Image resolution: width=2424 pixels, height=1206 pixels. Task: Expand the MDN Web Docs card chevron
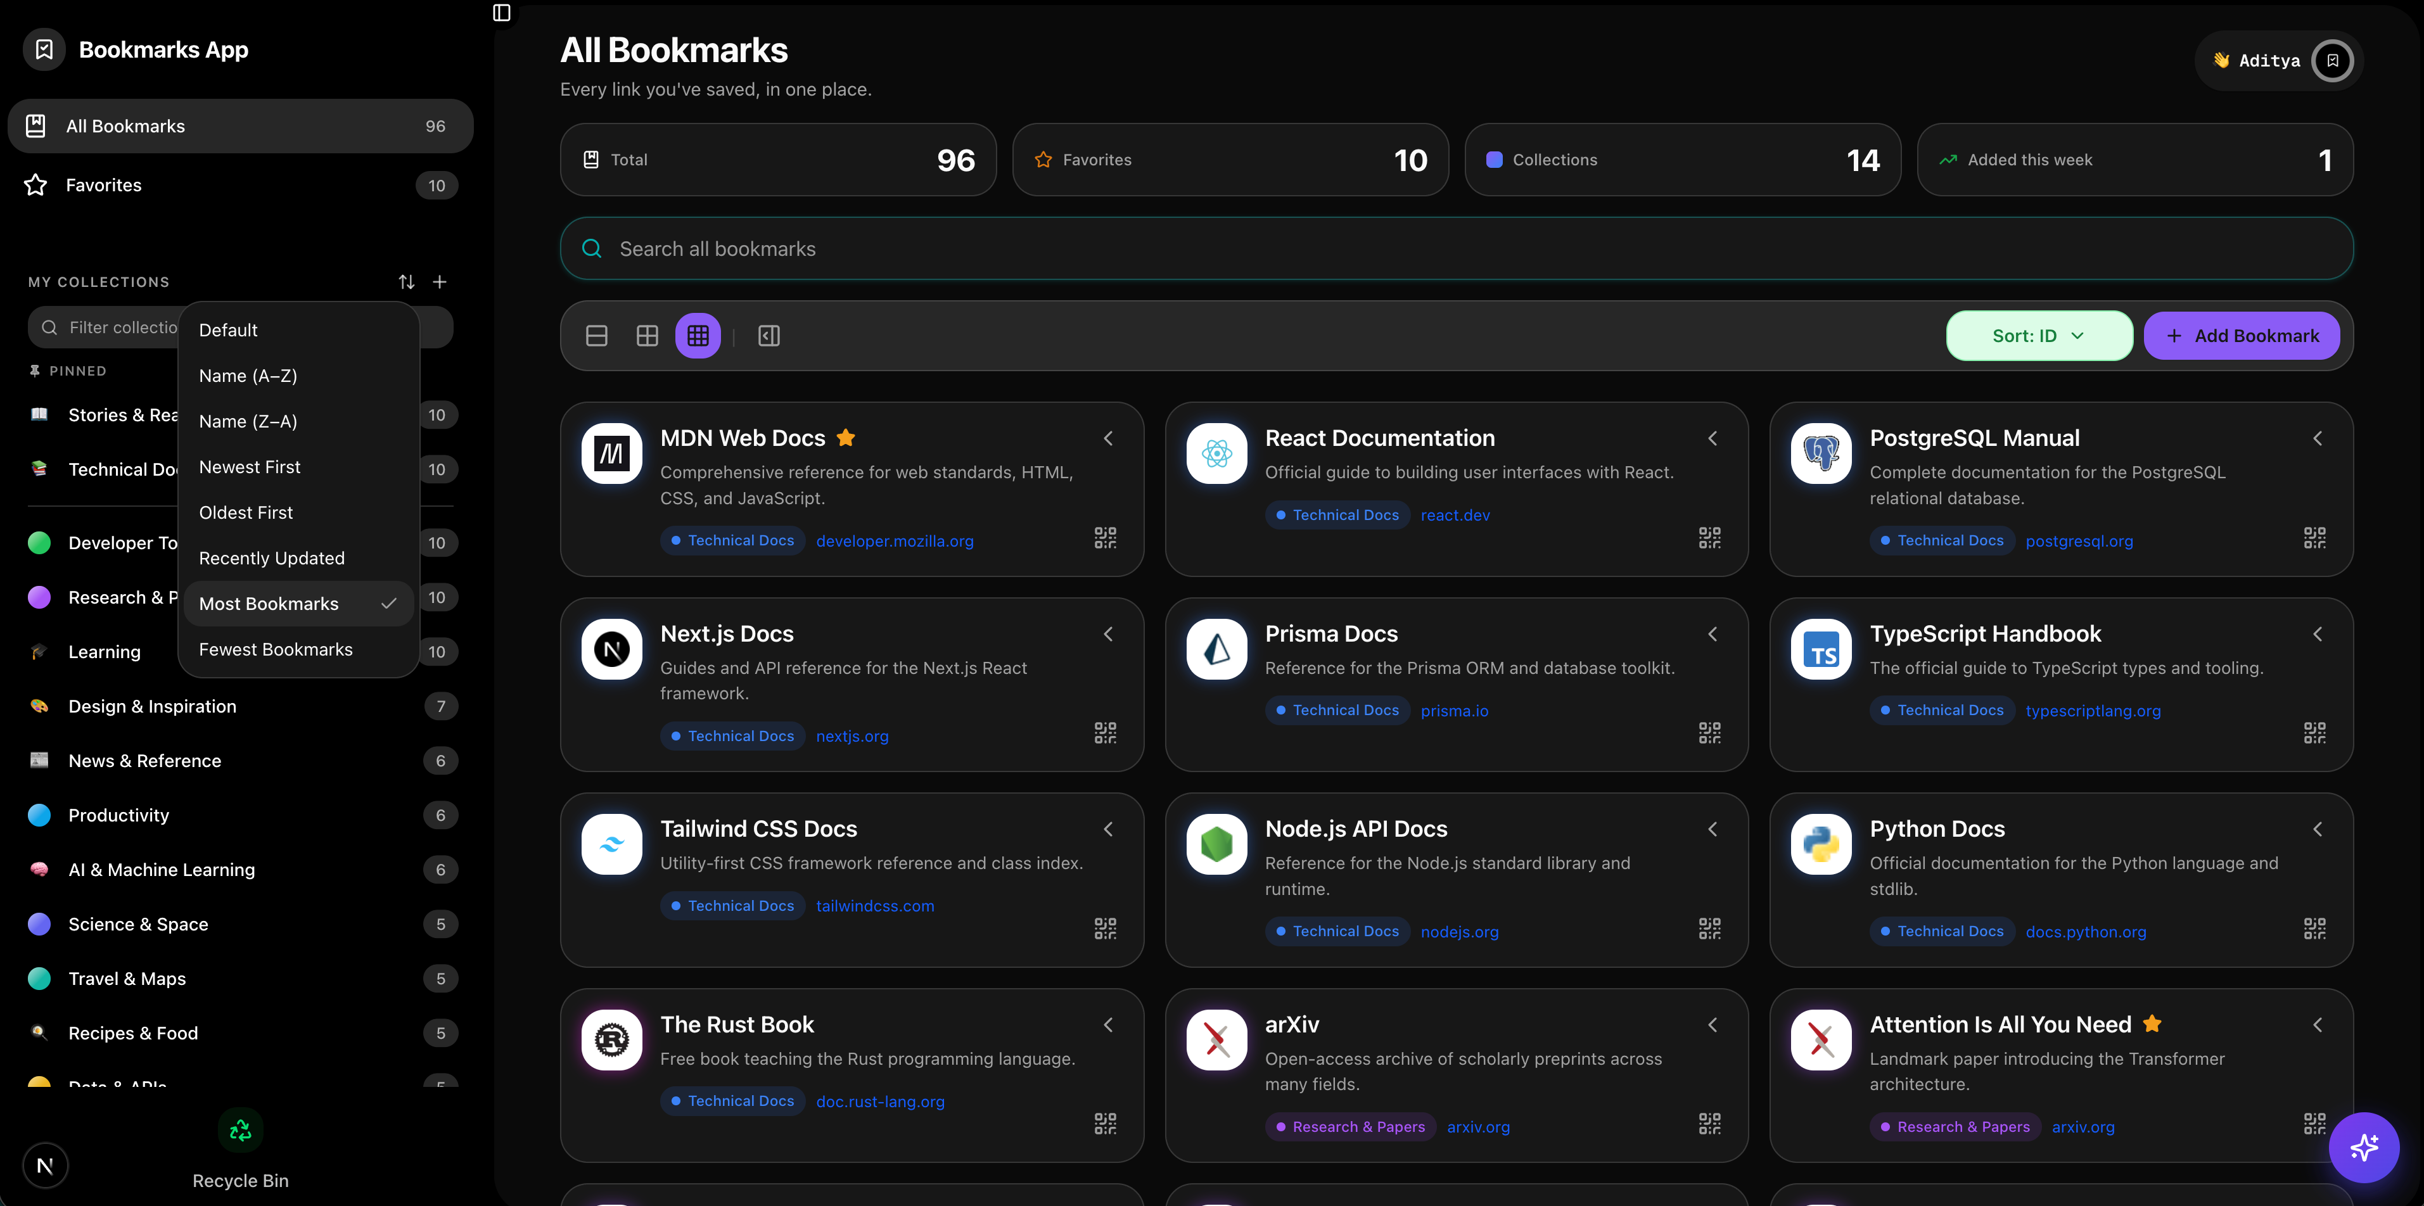(x=1107, y=438)
